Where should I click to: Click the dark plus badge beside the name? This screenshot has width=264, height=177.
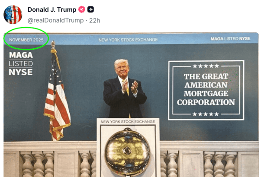click(x=90, y=9)
